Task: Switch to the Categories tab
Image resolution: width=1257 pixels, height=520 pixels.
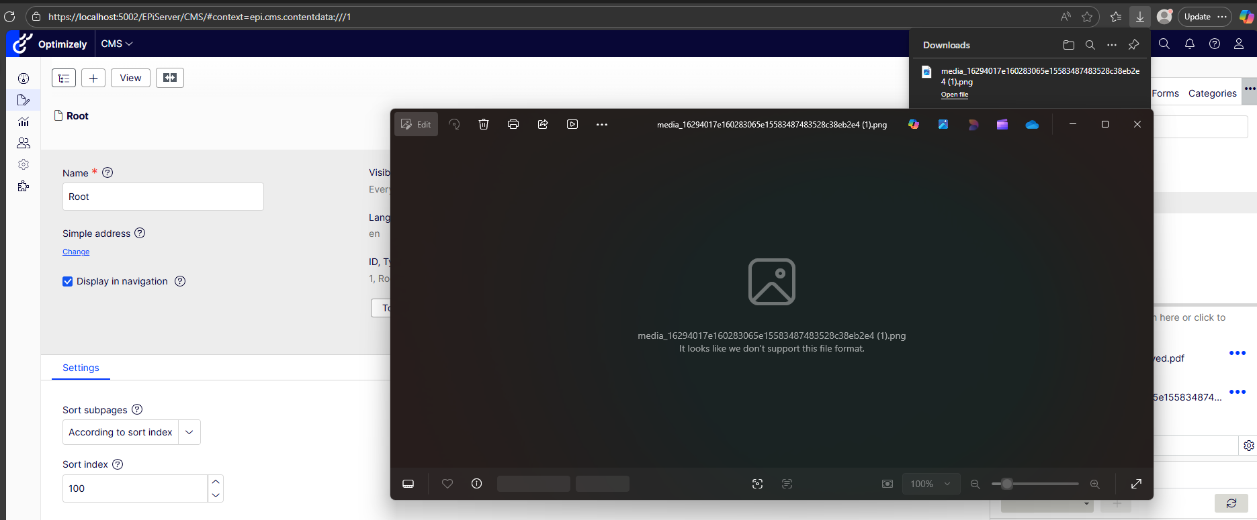Action: [x=1212, y=93]
